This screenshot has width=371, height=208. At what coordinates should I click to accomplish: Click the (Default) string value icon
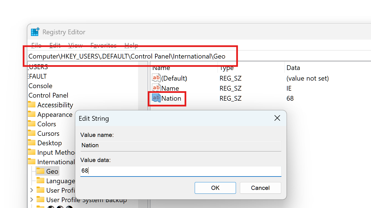(156, 78)
